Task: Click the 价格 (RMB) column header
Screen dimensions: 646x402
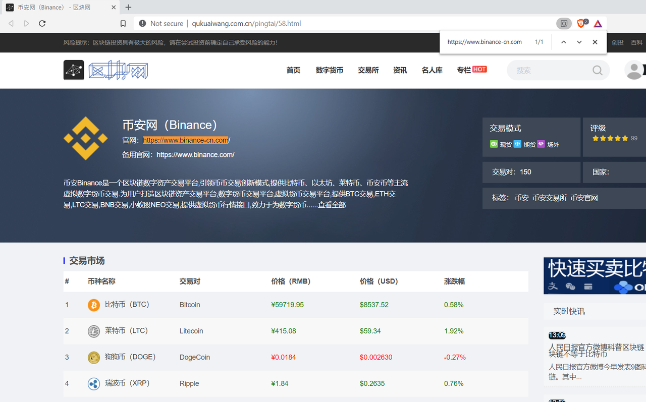Action: 291,281
